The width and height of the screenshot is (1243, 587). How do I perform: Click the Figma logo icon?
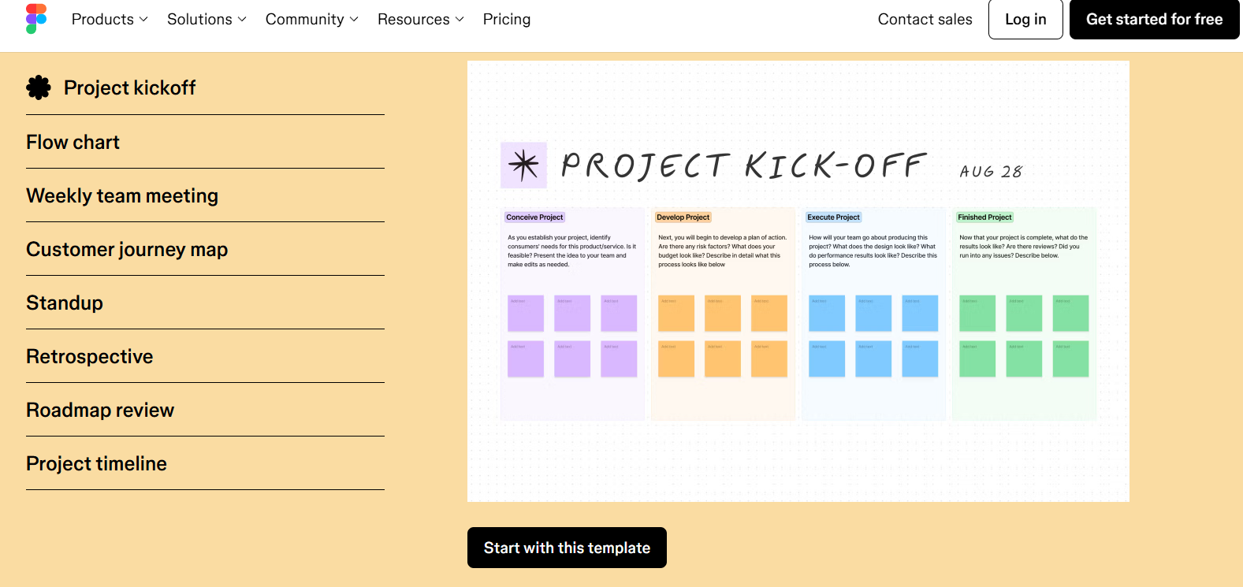(36, 19)
